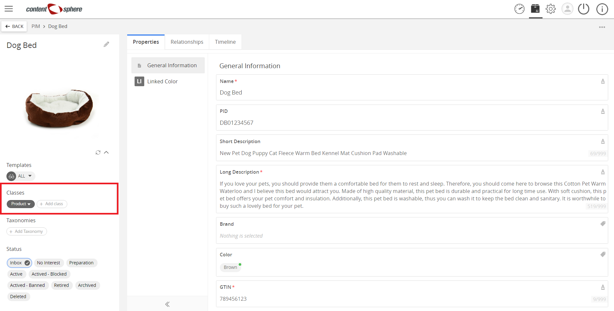The image size is (614, 311).
Task: Navigate to PIM breadcrumb
Action: (36, 26)
